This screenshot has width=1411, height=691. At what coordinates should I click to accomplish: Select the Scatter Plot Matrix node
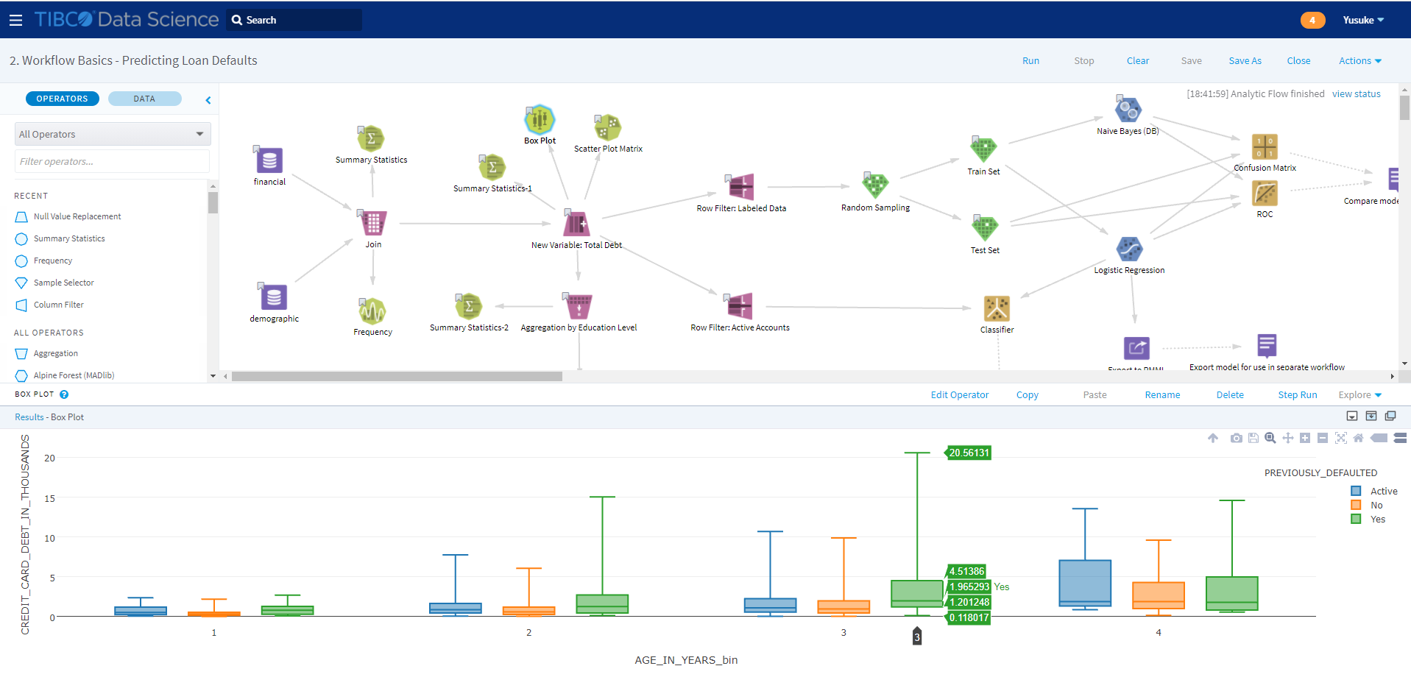607,128
